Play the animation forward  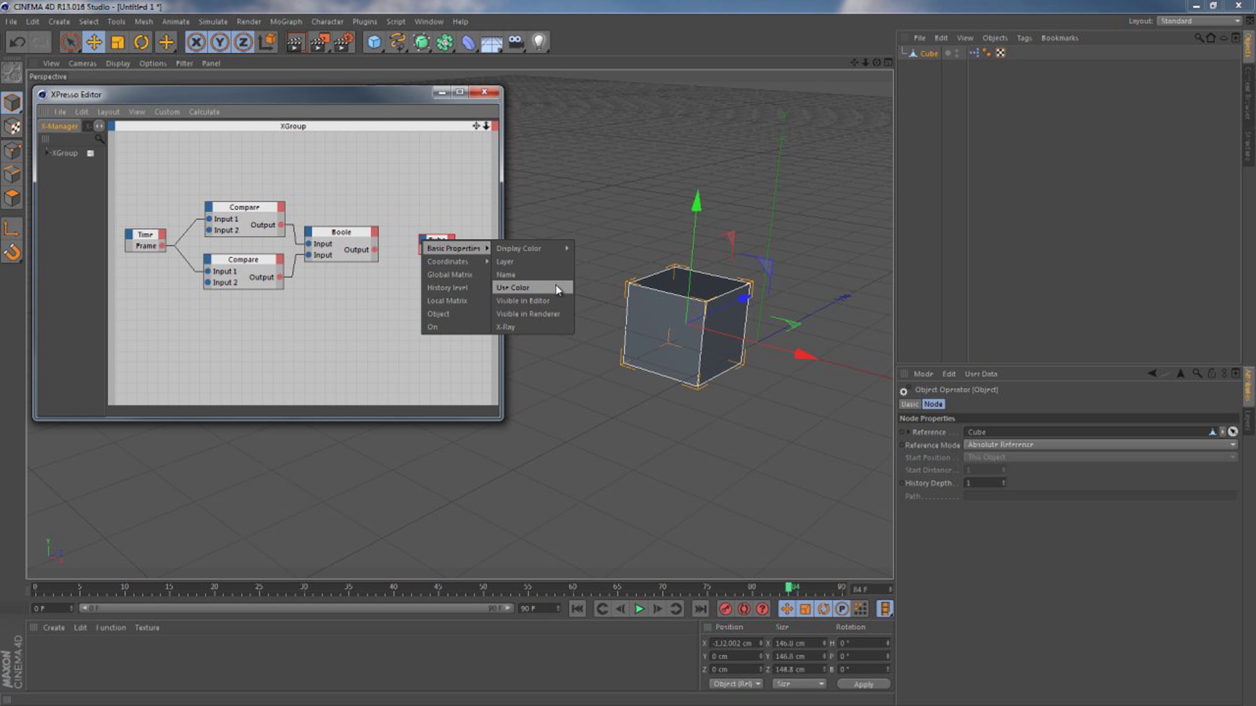[639, 609]
